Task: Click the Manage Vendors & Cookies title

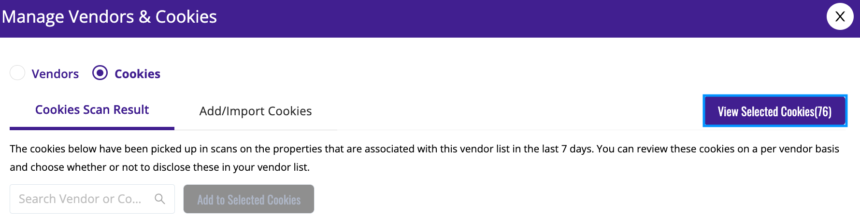Action: (x=109, y=17)
